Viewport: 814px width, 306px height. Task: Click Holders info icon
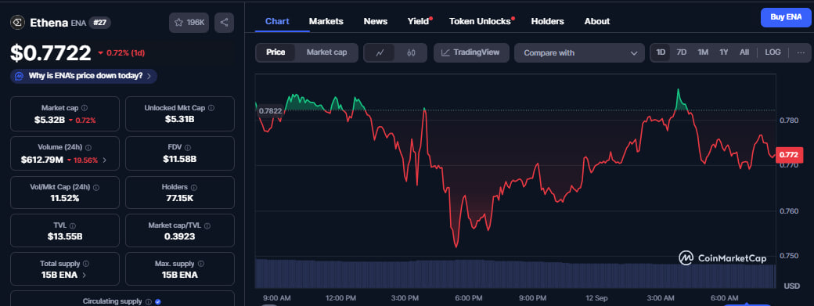tap(193, 187)
